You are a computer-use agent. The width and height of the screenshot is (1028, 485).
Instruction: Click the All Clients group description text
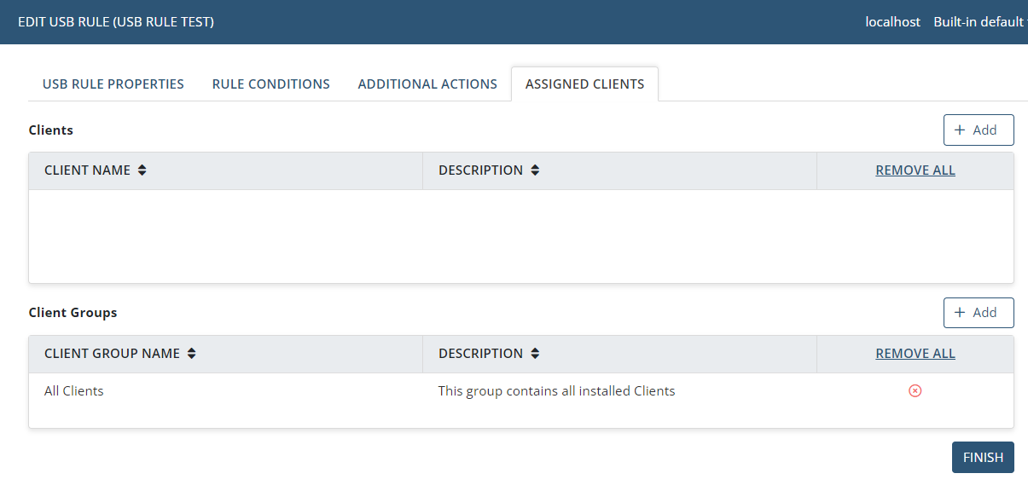point(556,391)
